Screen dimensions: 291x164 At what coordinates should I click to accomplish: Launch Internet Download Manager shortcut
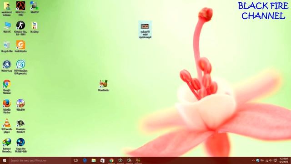coord(7,145)
